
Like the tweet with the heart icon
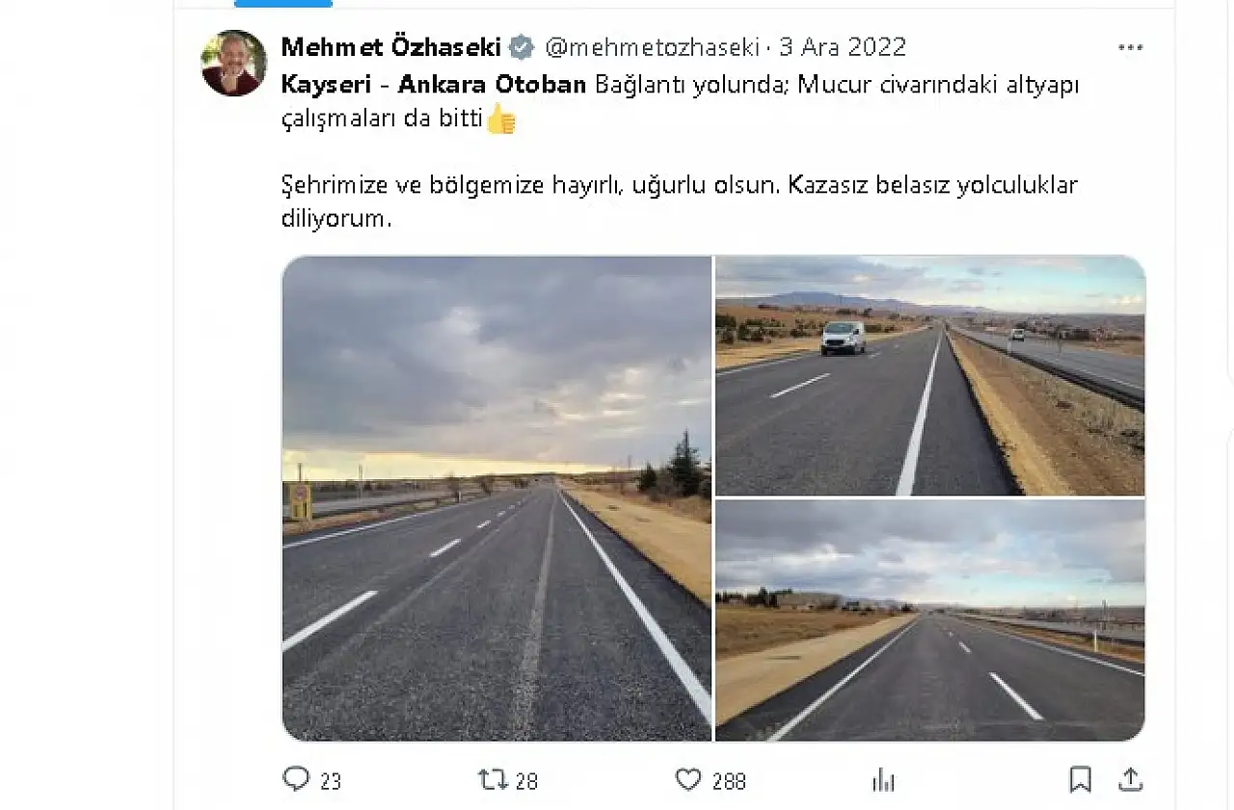point(688,779)
